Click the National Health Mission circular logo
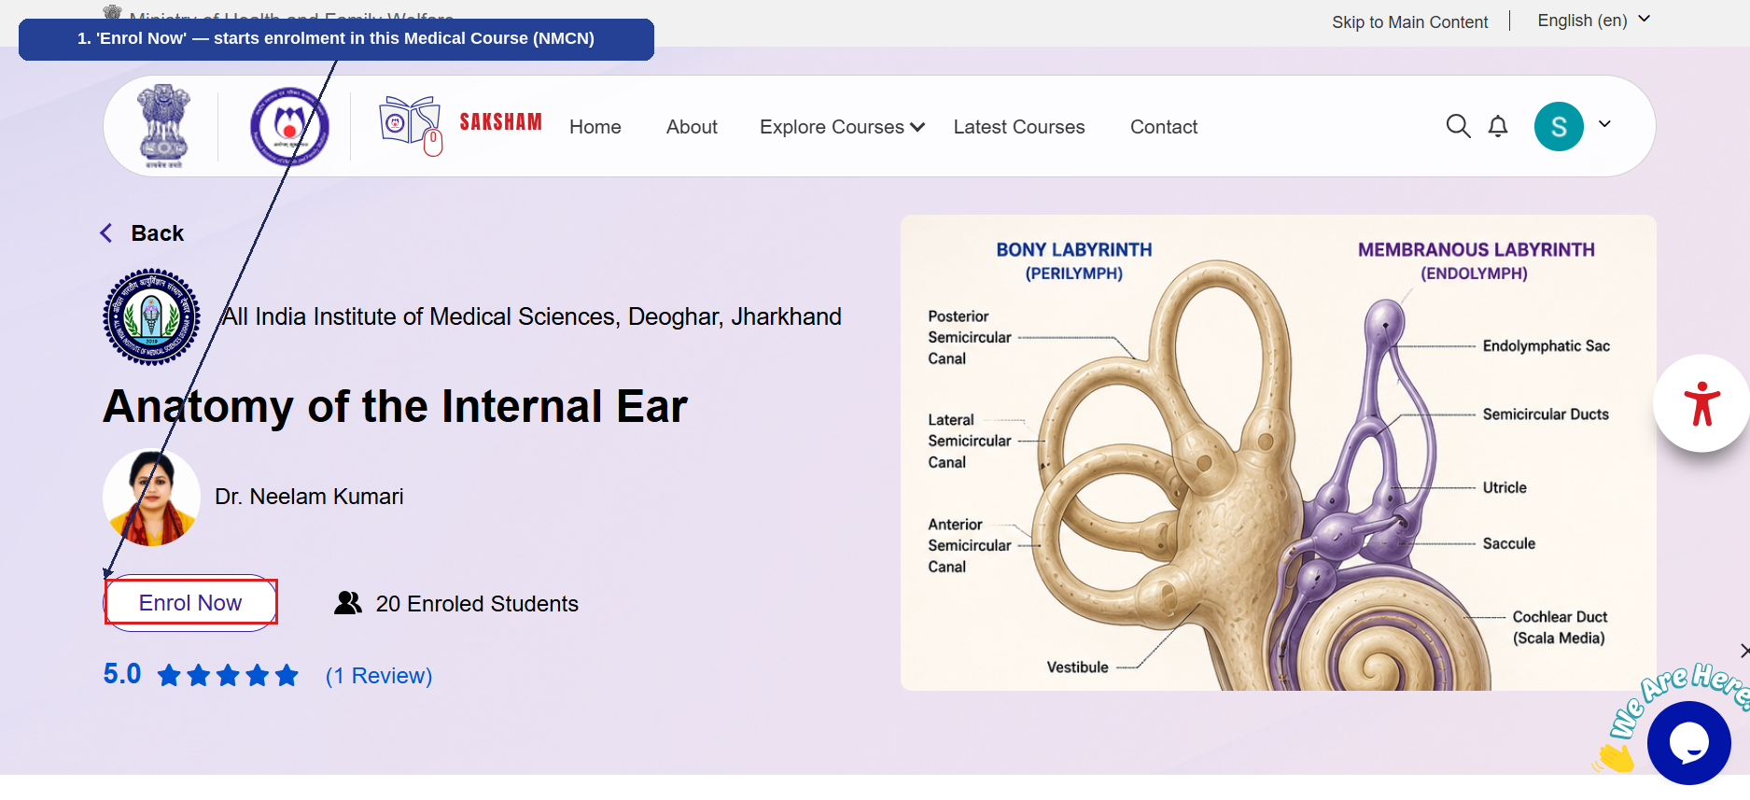Image resolution: width=1750 pixels, height=800 pixels. (x=289, y=126)
